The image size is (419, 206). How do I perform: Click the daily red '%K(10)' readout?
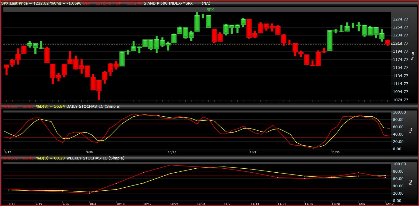[x=18, y=107]
